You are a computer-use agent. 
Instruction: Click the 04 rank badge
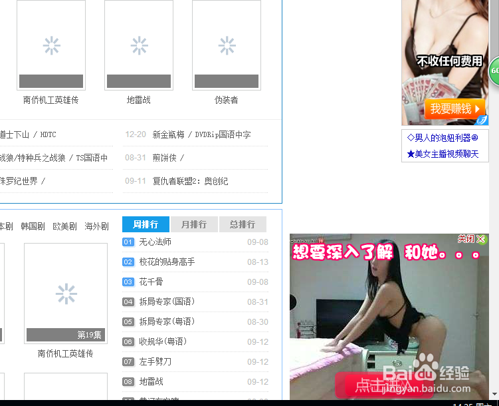[x=128, y=302]
